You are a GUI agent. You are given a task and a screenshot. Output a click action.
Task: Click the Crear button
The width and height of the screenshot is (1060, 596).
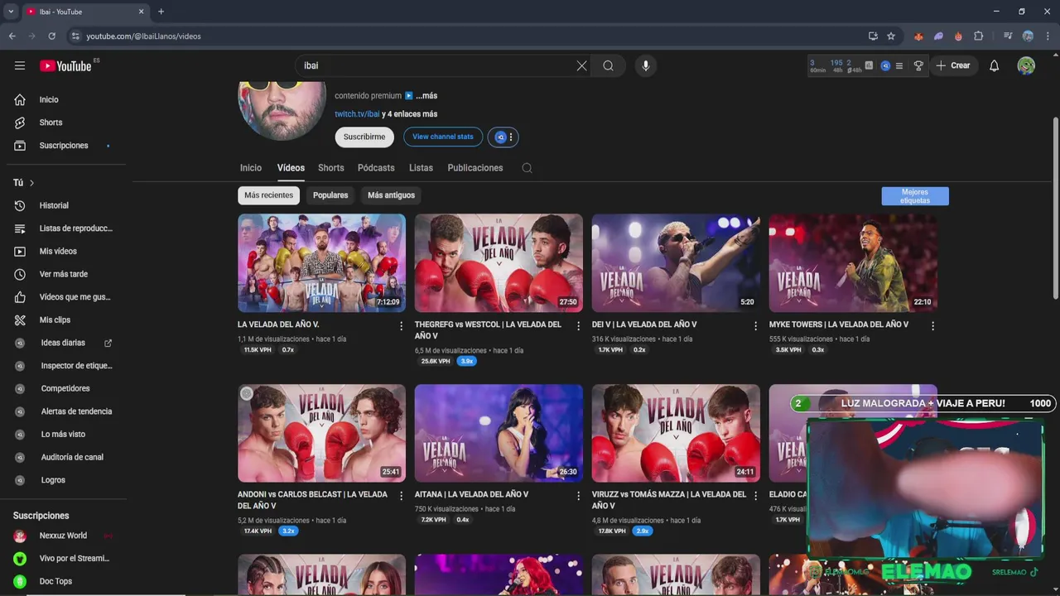click(954, 65)
